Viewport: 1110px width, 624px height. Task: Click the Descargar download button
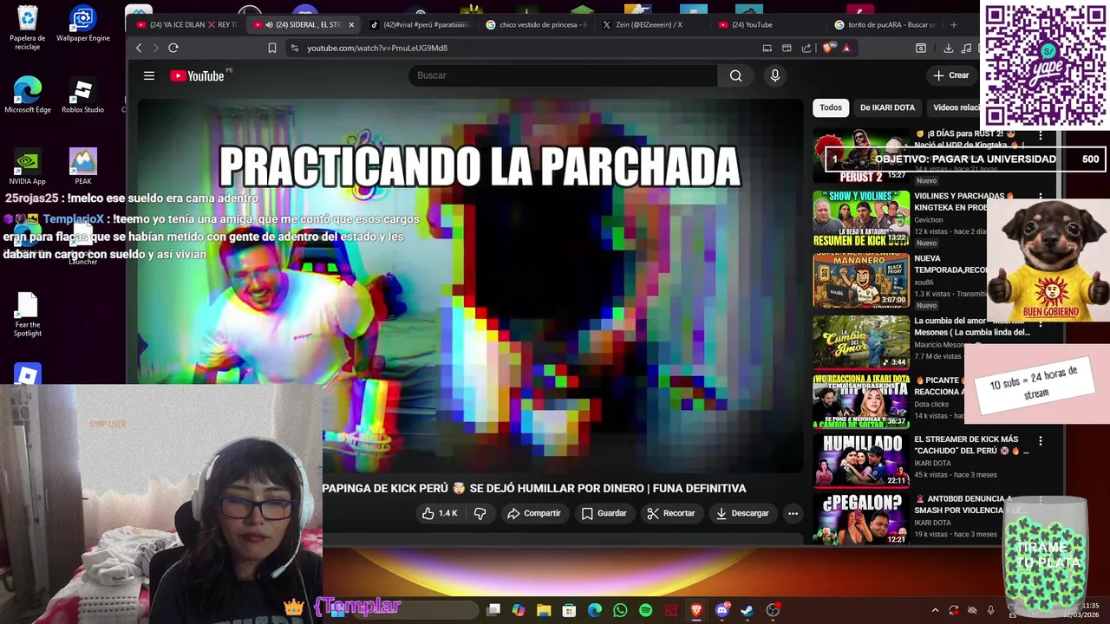742,513
